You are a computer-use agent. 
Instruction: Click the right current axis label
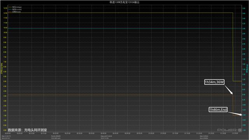click(x=247, y=68)
